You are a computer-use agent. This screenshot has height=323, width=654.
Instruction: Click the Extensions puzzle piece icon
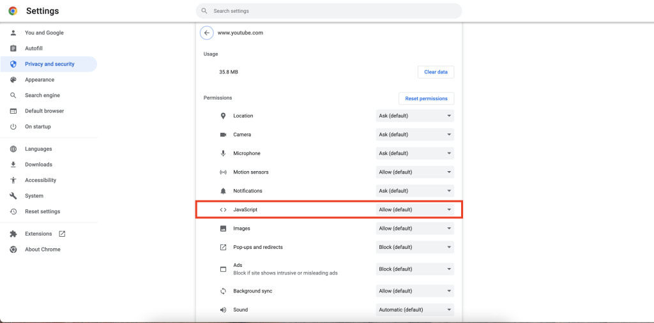(13, 234)
